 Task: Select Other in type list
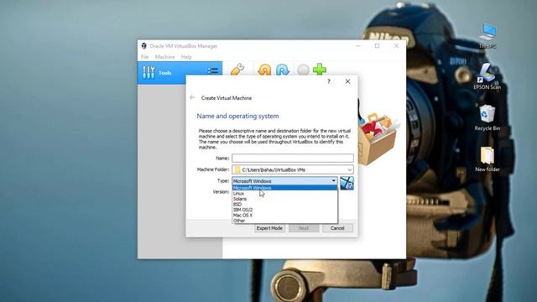pos(284,221)
